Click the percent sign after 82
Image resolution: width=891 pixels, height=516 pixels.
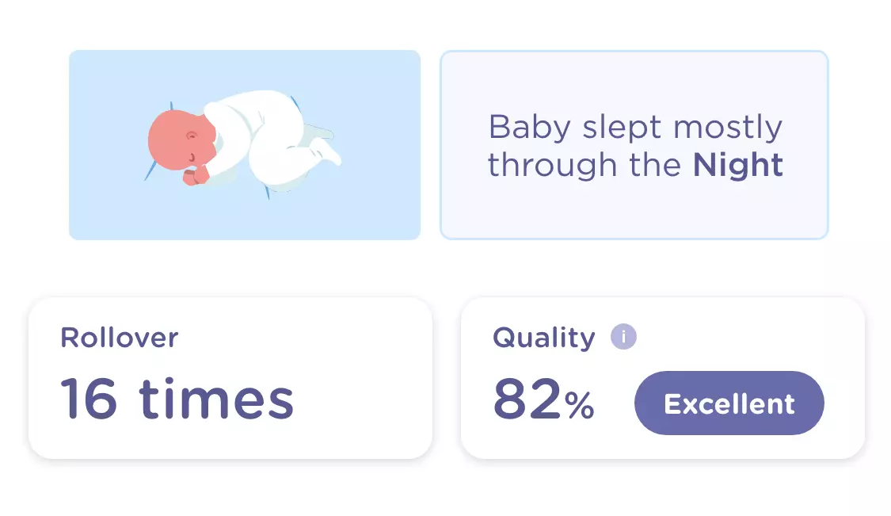tap(580, 406)
